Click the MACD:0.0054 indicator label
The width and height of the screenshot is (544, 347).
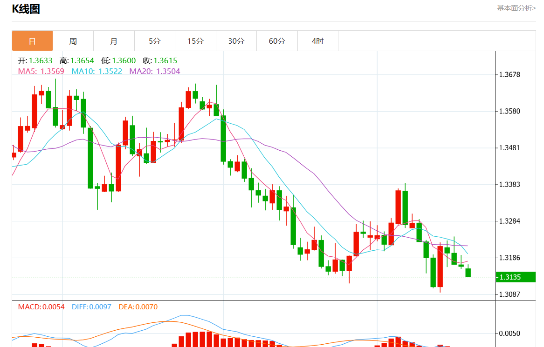[x=41, y=307]
